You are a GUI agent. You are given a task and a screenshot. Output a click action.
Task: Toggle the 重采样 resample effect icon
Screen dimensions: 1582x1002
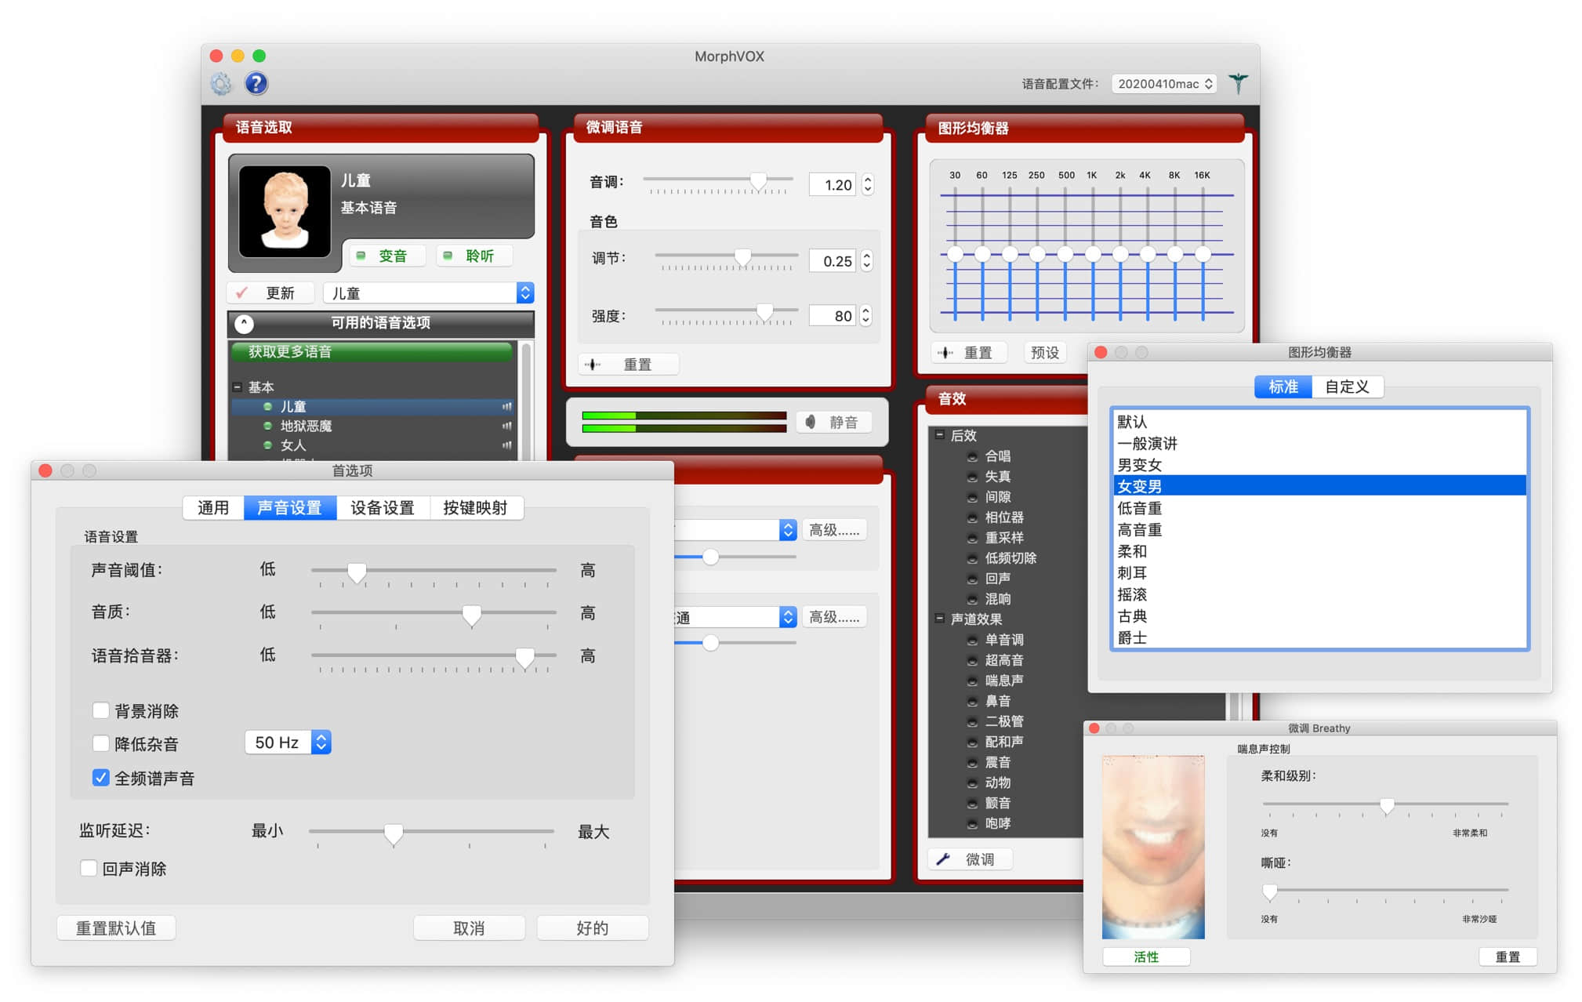pos(972,538)
